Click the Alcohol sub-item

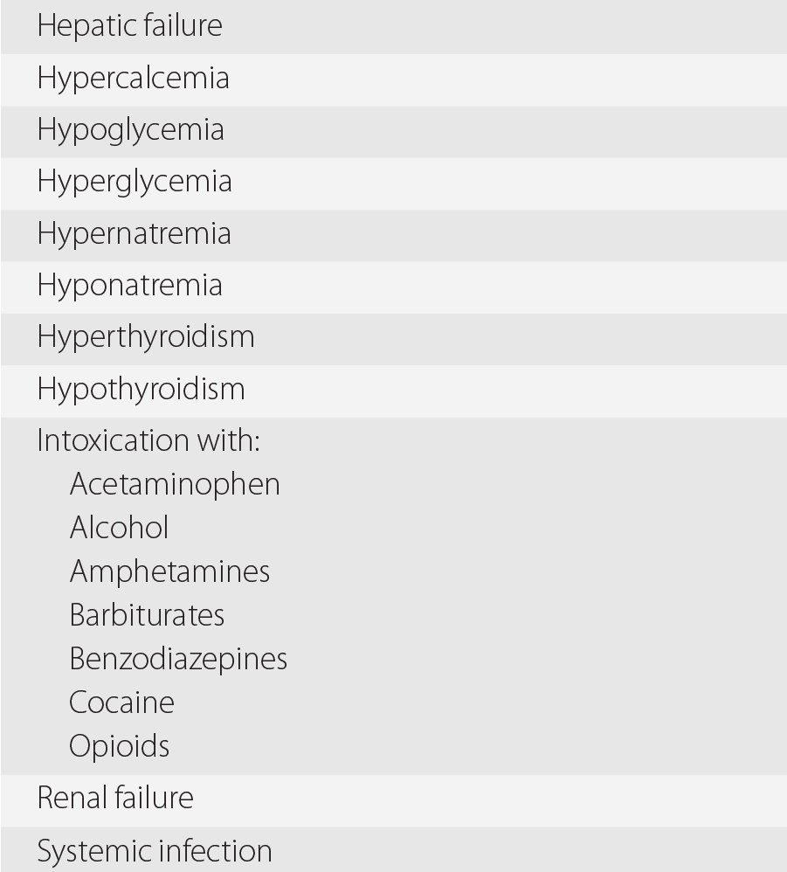pyautogui.click(x=119, y=528)
